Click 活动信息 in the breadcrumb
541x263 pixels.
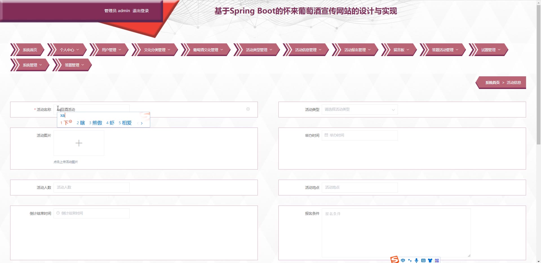[x=514, y=83]
